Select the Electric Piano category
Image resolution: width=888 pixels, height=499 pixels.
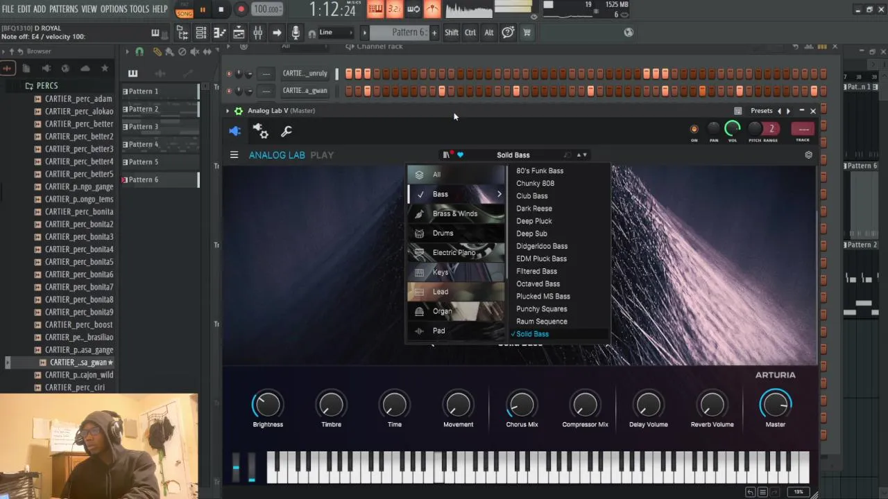pyautogui.click(x=456, y=252)
